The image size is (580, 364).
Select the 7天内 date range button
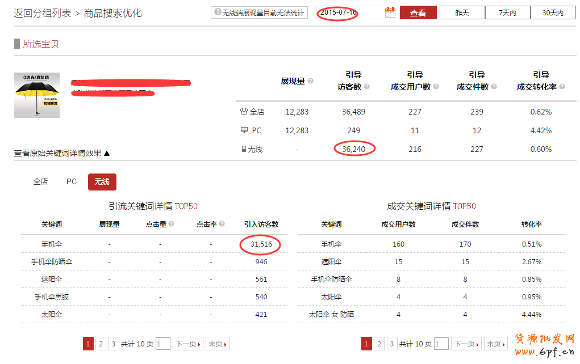pos(507,12)
